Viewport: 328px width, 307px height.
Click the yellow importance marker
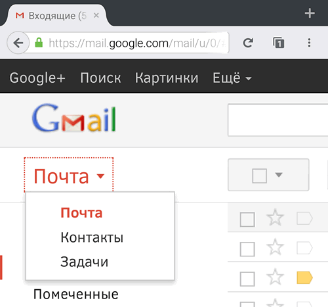[x=304, y=277]
